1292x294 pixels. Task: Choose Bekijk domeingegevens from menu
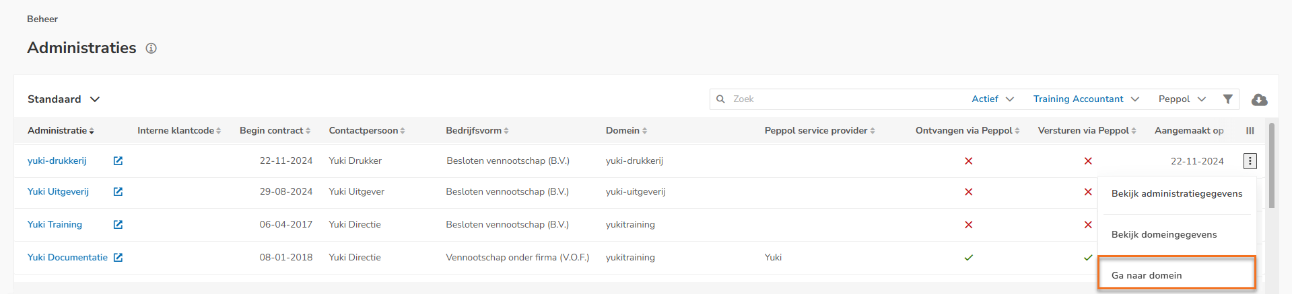(x=1163, y=234)
